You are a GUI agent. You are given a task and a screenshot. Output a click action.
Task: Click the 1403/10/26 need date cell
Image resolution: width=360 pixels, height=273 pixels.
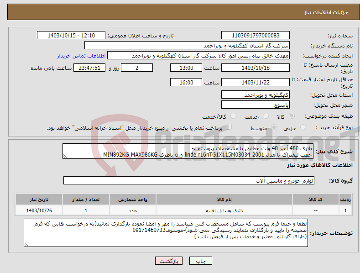(x=39, y=210)
